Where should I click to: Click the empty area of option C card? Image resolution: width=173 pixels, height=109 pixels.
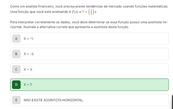(99, 69)
